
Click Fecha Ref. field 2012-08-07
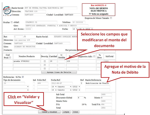tap(62, 83)
